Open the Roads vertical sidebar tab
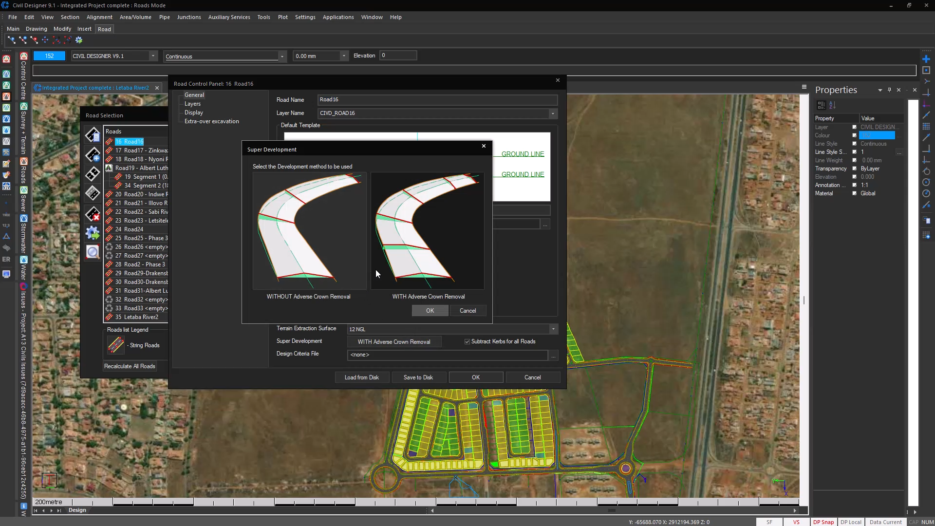The height and width of the screenshot is (526, 935). [x=23, y=170]
